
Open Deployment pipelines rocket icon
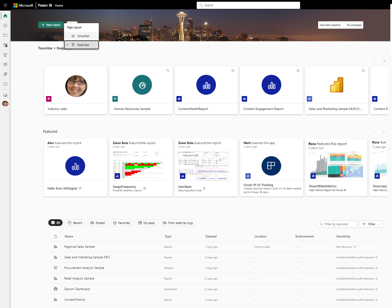tap(5, 74)
